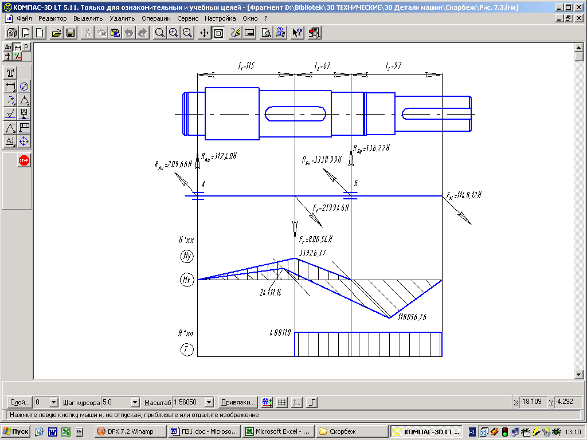Click the Привязки... button
Image resolution: width=587 pixels, height=440 pixels.
pyautogui.click(x=238, y=402)
